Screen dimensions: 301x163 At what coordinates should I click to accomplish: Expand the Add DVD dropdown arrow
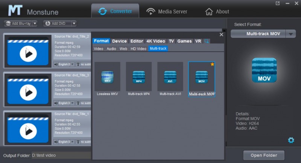[74, 23]
